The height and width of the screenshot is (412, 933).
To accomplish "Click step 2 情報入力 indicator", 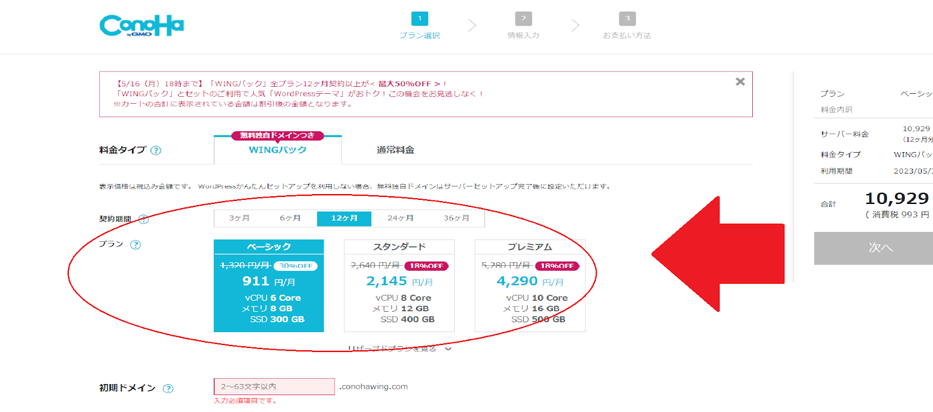I will point(523,26).
